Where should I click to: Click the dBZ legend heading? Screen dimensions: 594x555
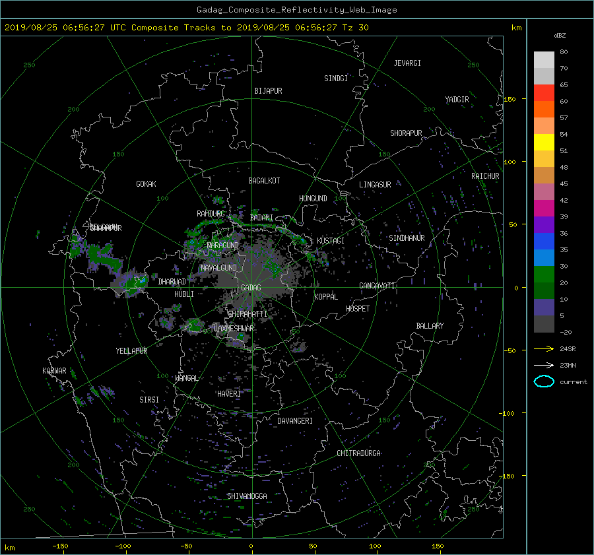(x=560, y=35)
